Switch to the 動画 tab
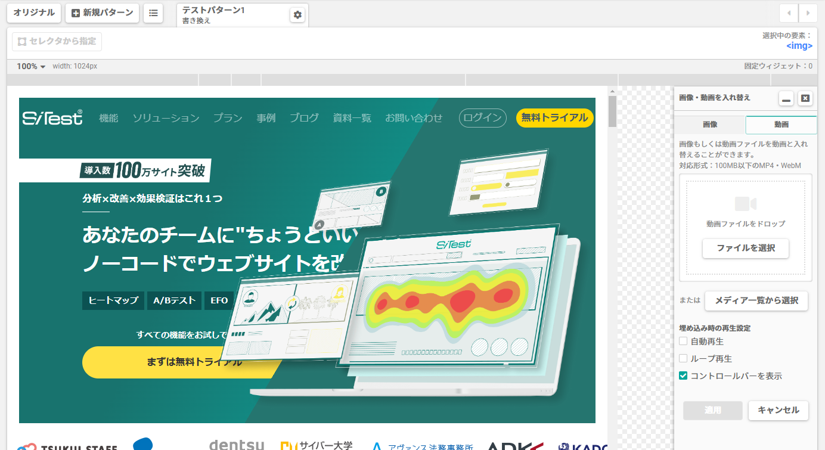Image resolution: width=825 pixels, height=450 pixels. coord(781,125)
